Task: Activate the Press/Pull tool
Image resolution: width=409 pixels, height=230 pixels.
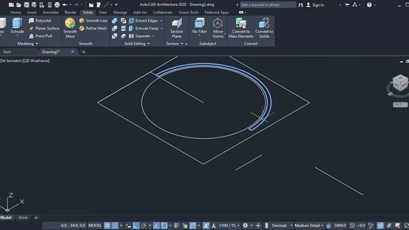Action: 40,36
